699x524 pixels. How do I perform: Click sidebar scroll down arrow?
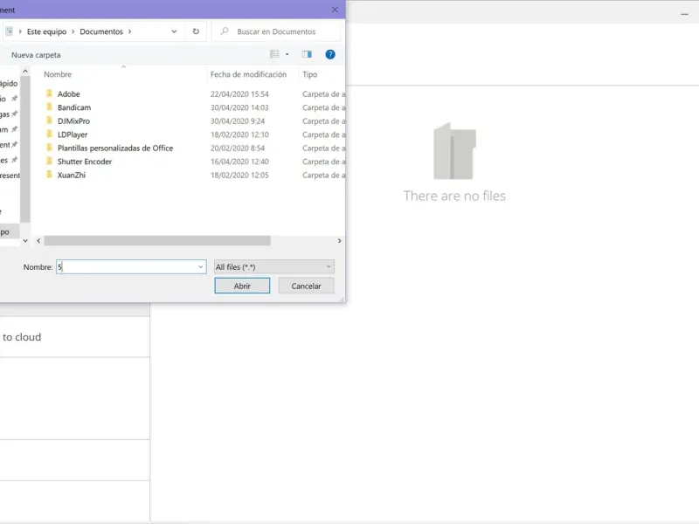[x=25, y=241]
